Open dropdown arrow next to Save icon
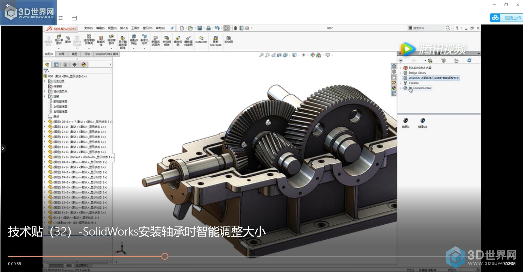The height and width of the screenshot is (272, 523). click(203, 28)
